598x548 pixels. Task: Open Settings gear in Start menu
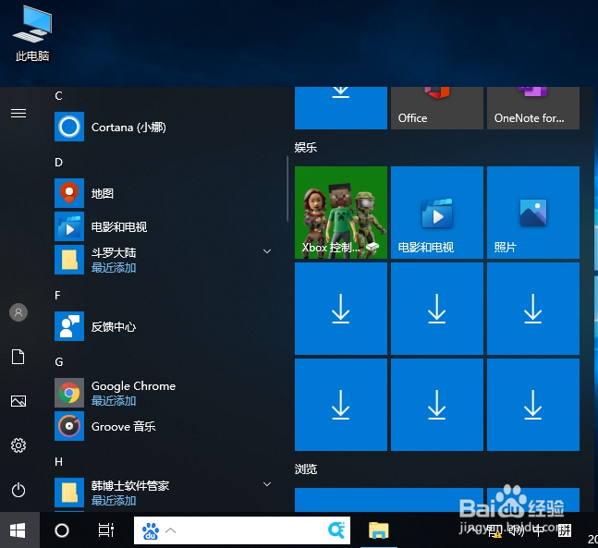pyautogui.click(x=18, y=445)
